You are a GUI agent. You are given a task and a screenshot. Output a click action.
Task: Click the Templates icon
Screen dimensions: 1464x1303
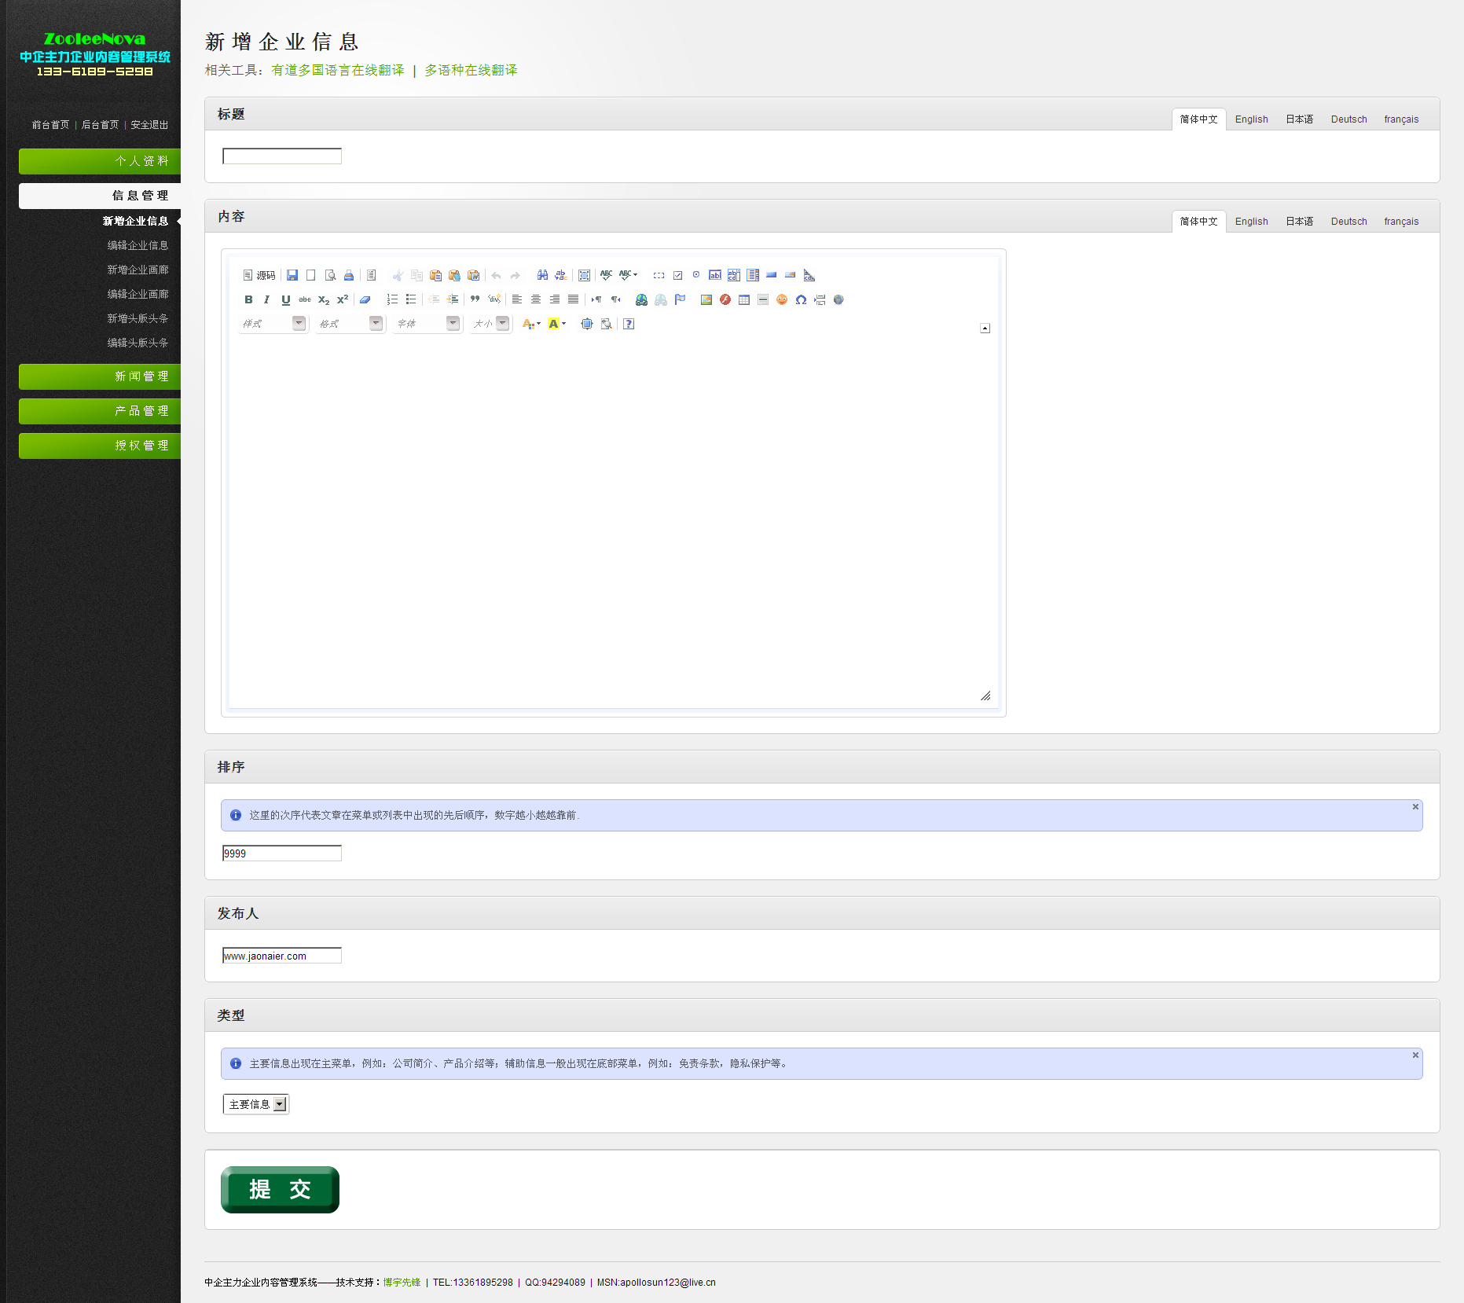[372, 275]
